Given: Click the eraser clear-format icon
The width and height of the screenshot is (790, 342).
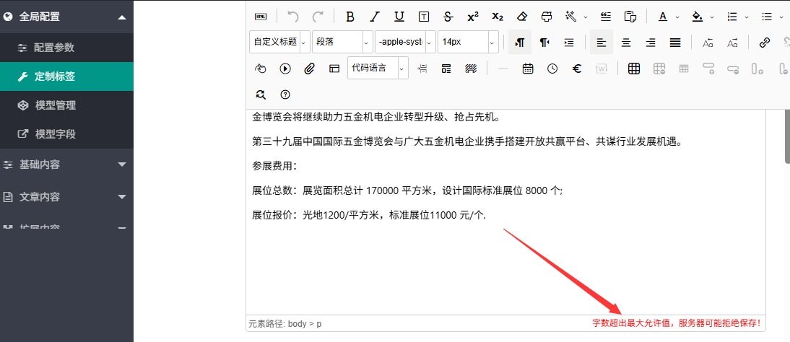Looking at the screenshot, I should [x=522, y=17].
